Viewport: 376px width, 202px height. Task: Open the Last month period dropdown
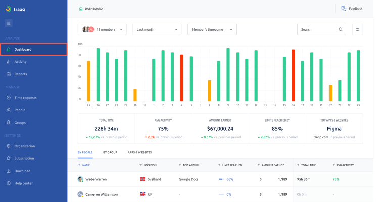[157, 29]
